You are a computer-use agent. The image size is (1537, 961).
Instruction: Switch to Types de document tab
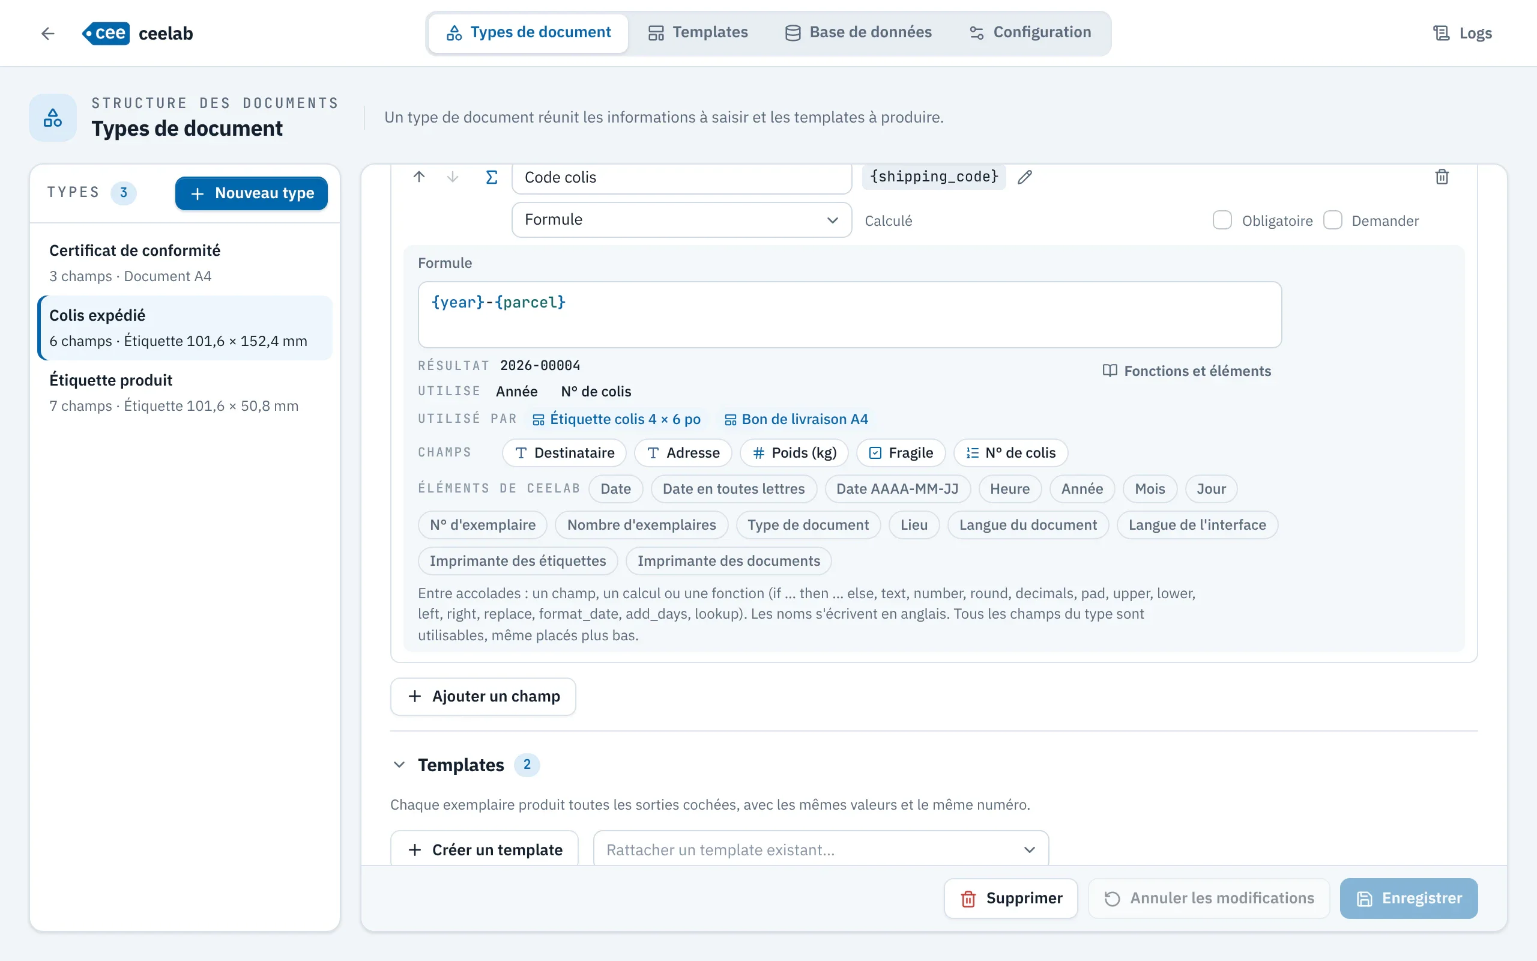(x=528, y=33)
